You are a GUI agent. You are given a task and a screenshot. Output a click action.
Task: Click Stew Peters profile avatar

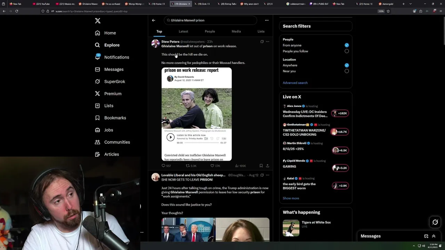[155, 43]
